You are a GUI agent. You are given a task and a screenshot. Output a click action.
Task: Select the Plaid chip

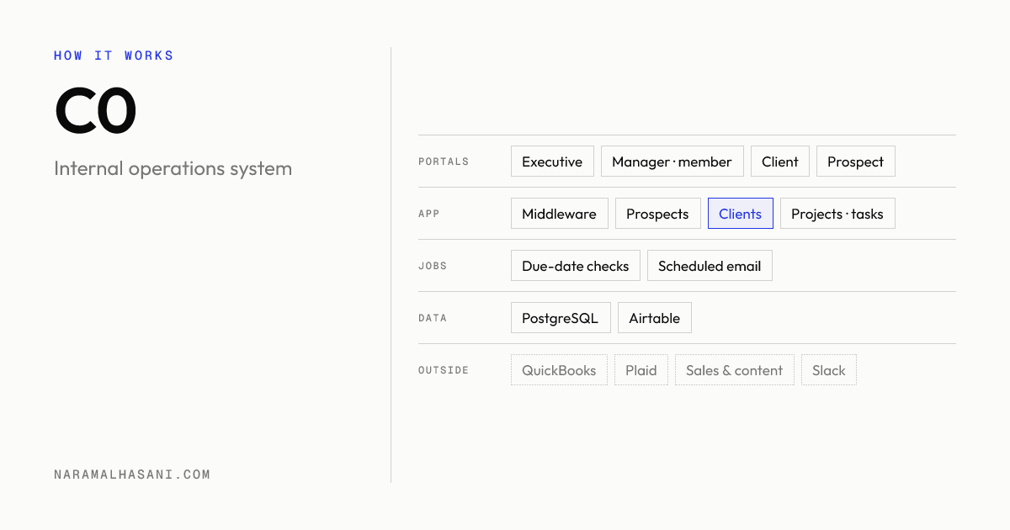point(641,370)
